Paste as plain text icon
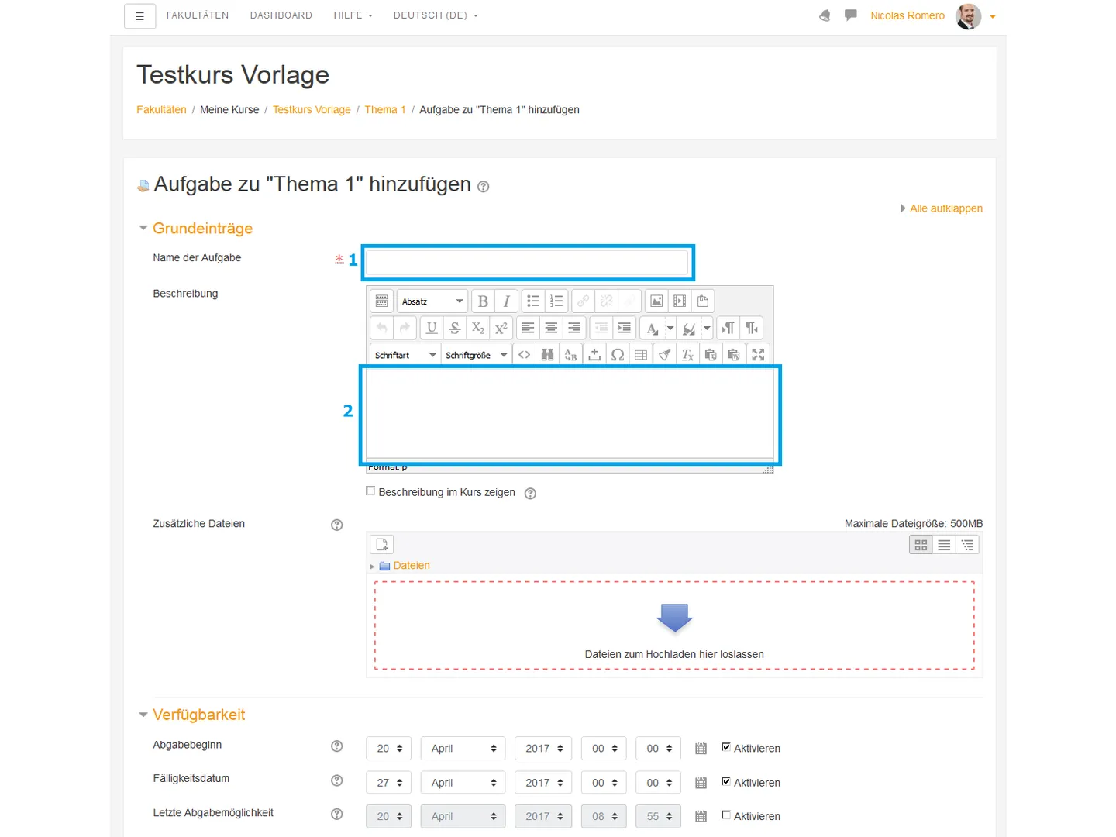Screen dimensions: 1116x837 (711, 355)
